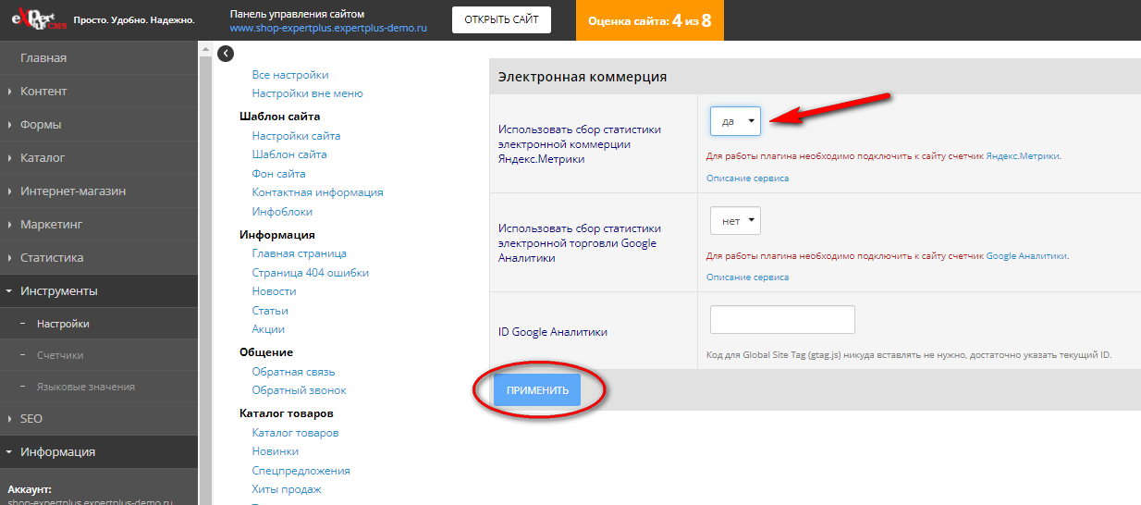The width and height of the screenshot is (1141, 505).
Task: Open the Страница 404 ошибки link
Action: pos(311,273)
